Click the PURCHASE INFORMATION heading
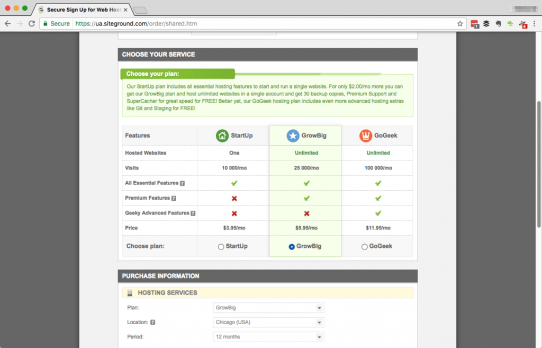Viewport: 542px width, 348px height. click(160, 276)
